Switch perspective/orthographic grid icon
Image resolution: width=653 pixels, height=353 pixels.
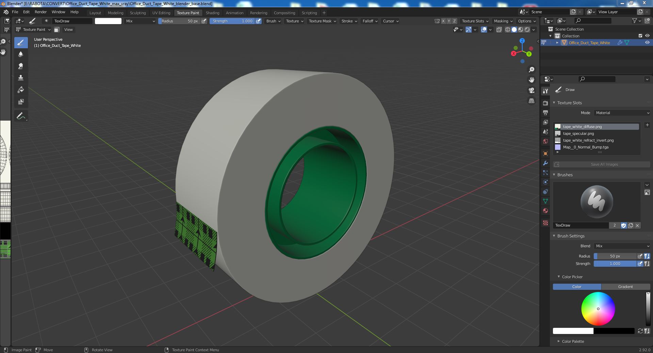coord(531,101)
